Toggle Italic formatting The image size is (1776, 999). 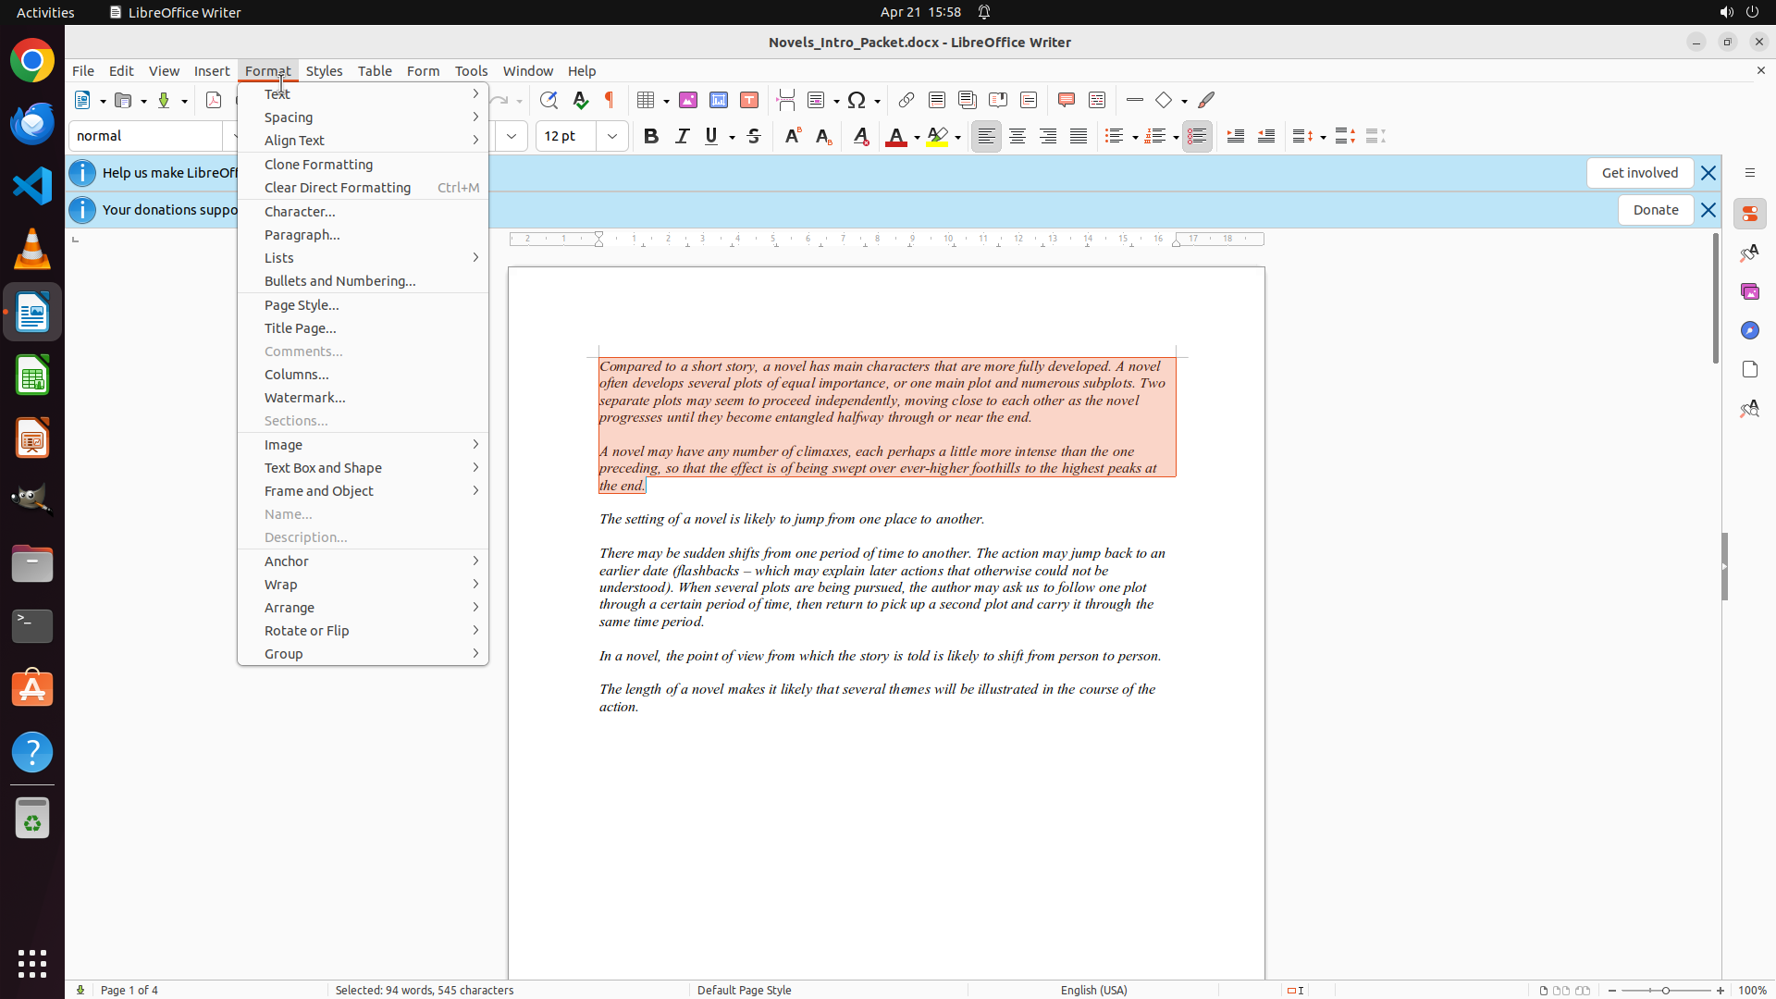[682, 136]
